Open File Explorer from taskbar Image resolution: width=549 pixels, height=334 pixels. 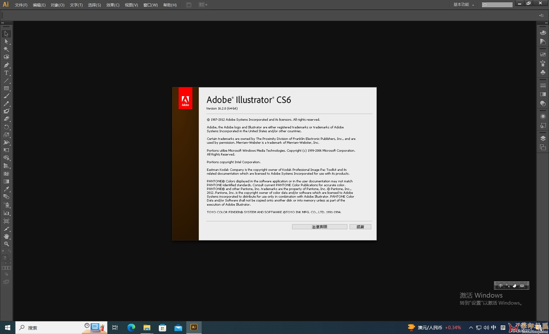click(147, 327)
